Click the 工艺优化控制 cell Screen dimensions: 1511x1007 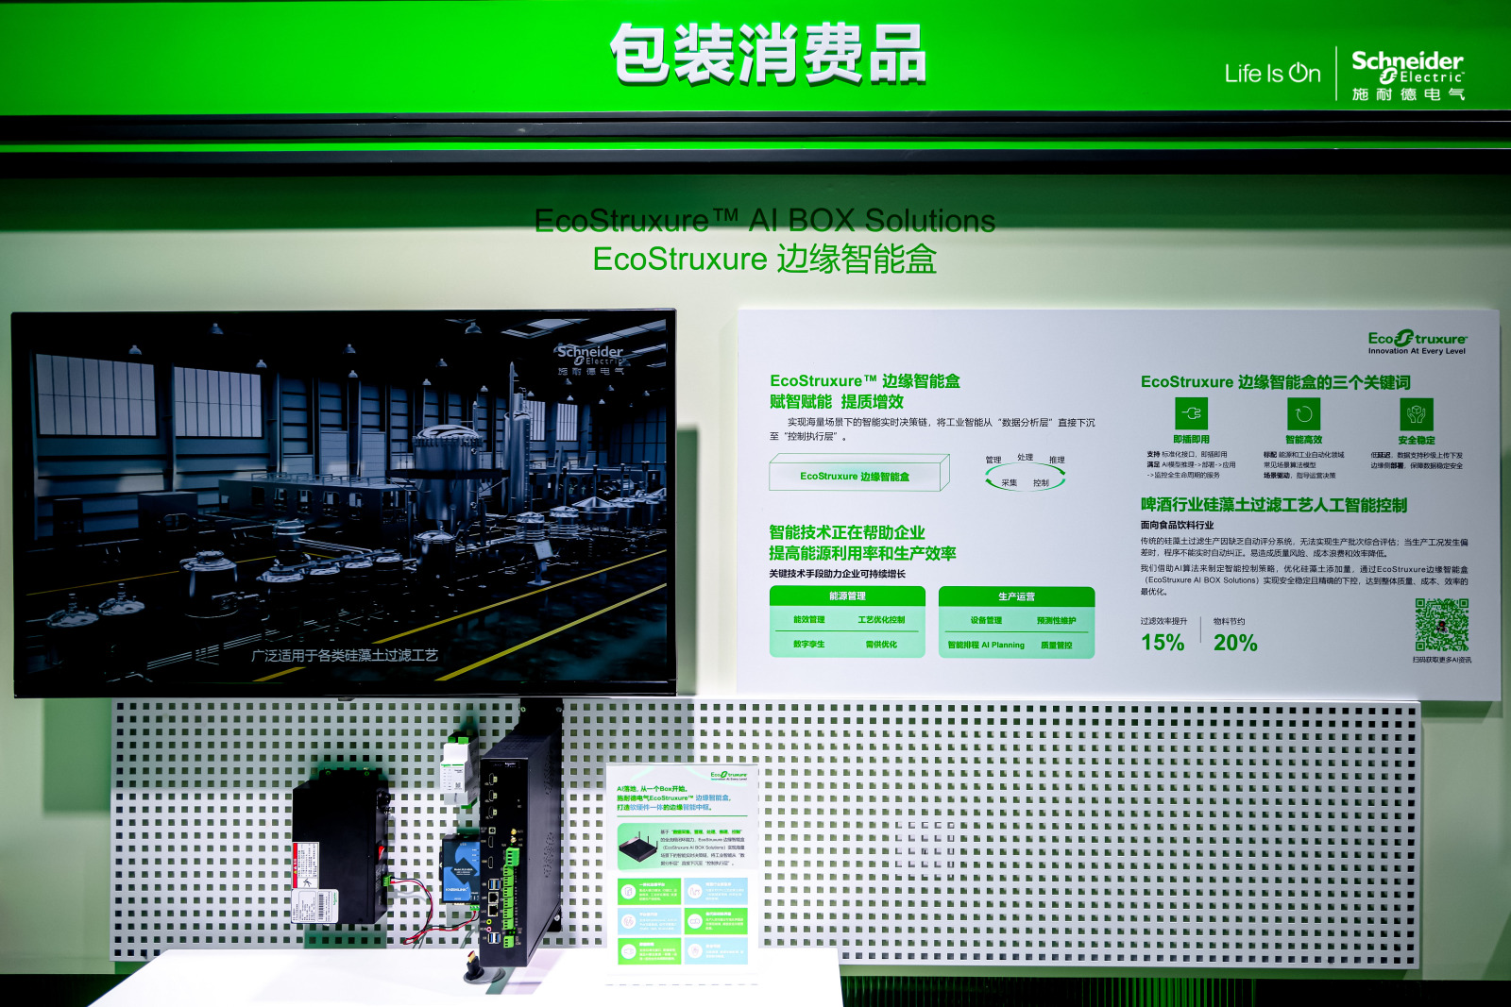point(881,620)
